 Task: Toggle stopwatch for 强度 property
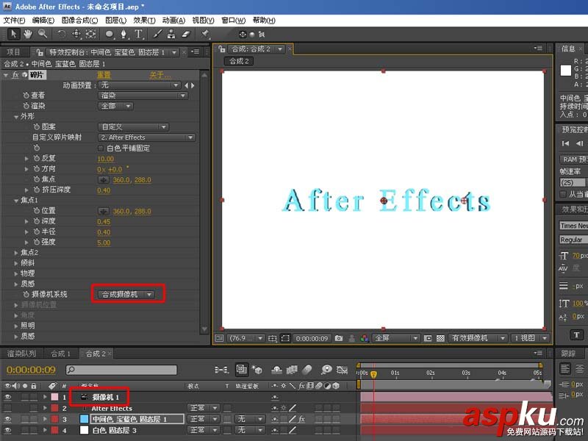point(36,243)
